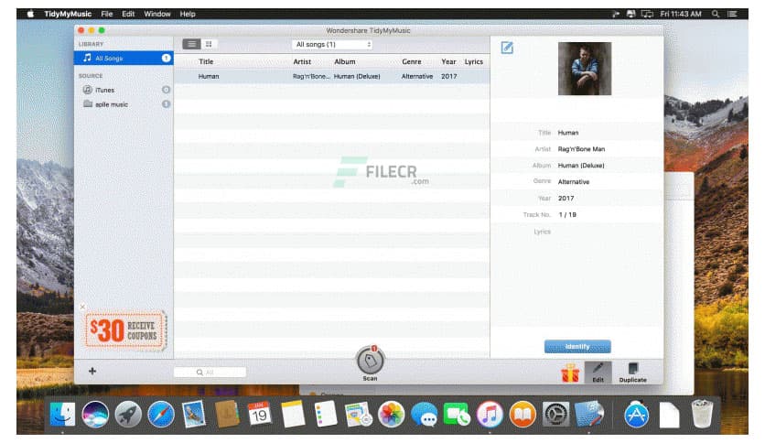The height and width of the screenshot is (443, 765).
Task: Click the search field in bottom bar
Action: [210, 373]
